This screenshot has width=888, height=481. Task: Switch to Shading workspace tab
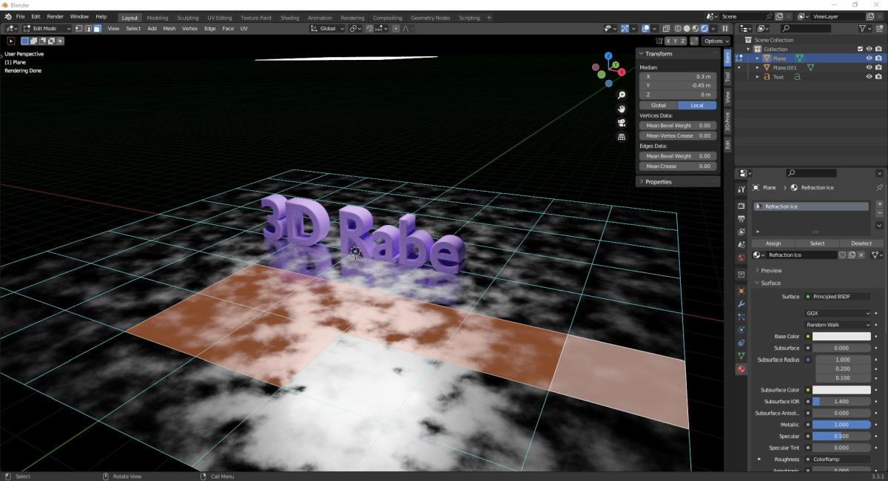coord(290,18)
